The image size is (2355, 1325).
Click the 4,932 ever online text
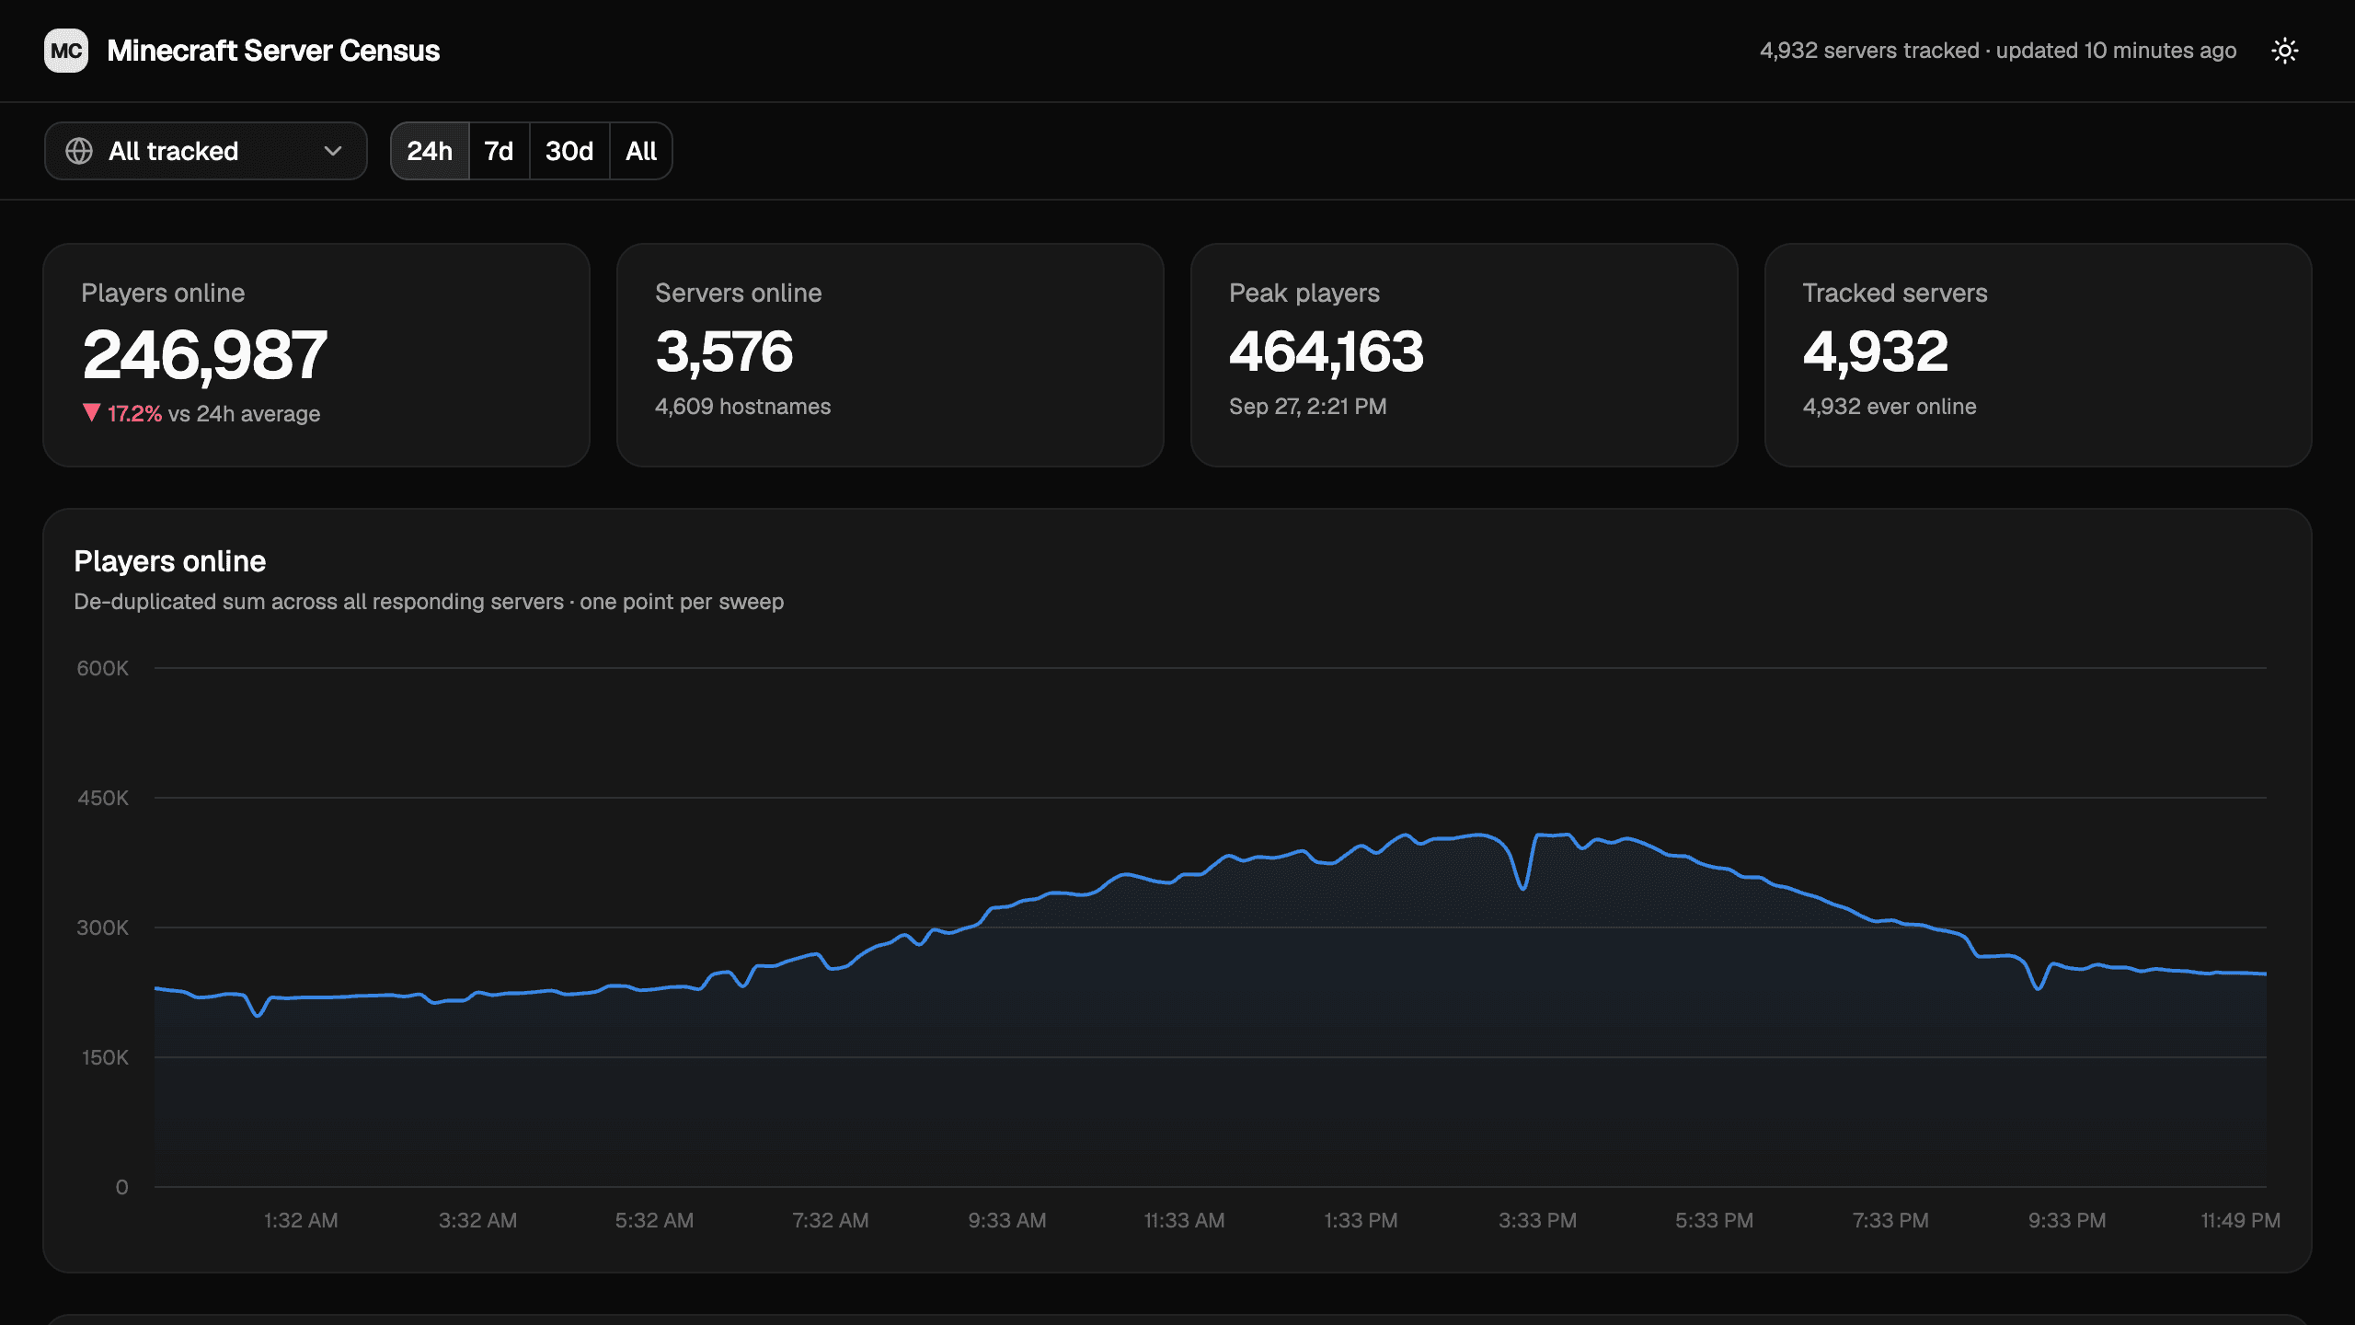coord(1890,407)
